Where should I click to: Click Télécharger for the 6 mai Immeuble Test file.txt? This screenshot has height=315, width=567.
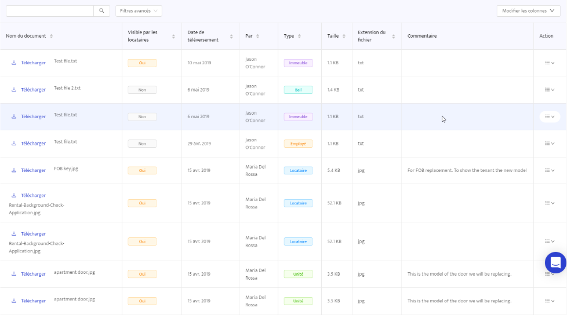(x=33, y=117)
